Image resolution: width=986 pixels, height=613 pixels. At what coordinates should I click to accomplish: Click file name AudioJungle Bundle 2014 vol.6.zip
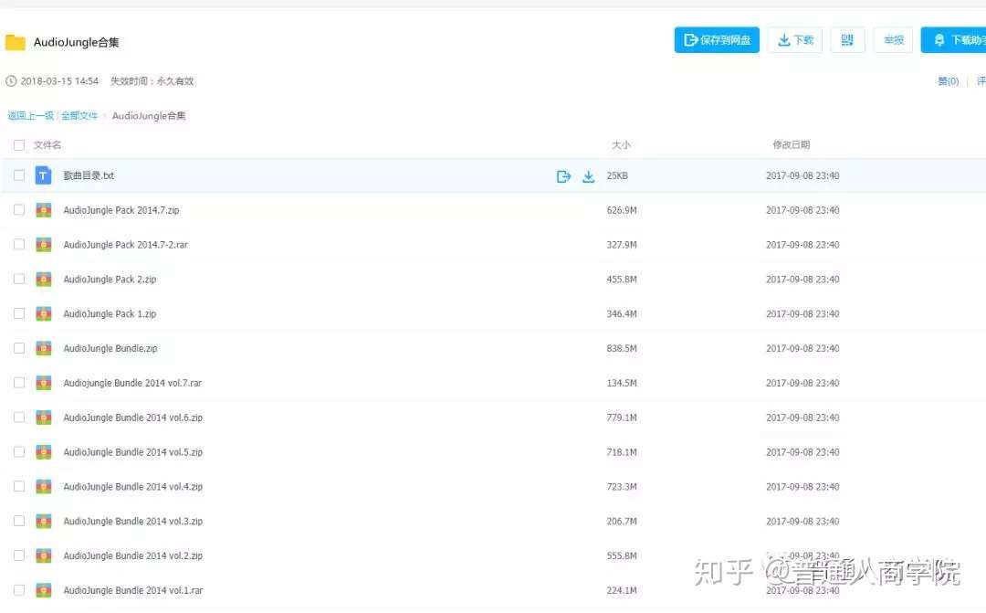pyautogui.click(x=132, y=417)
